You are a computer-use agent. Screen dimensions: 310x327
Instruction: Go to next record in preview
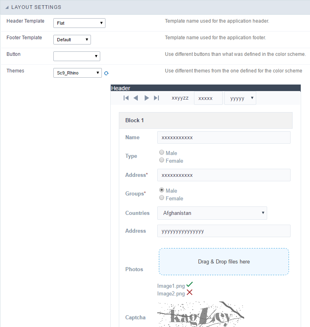(147, 98)
